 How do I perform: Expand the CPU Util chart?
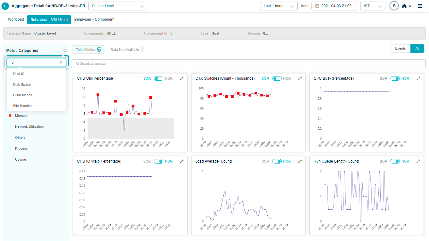[182, 78]
